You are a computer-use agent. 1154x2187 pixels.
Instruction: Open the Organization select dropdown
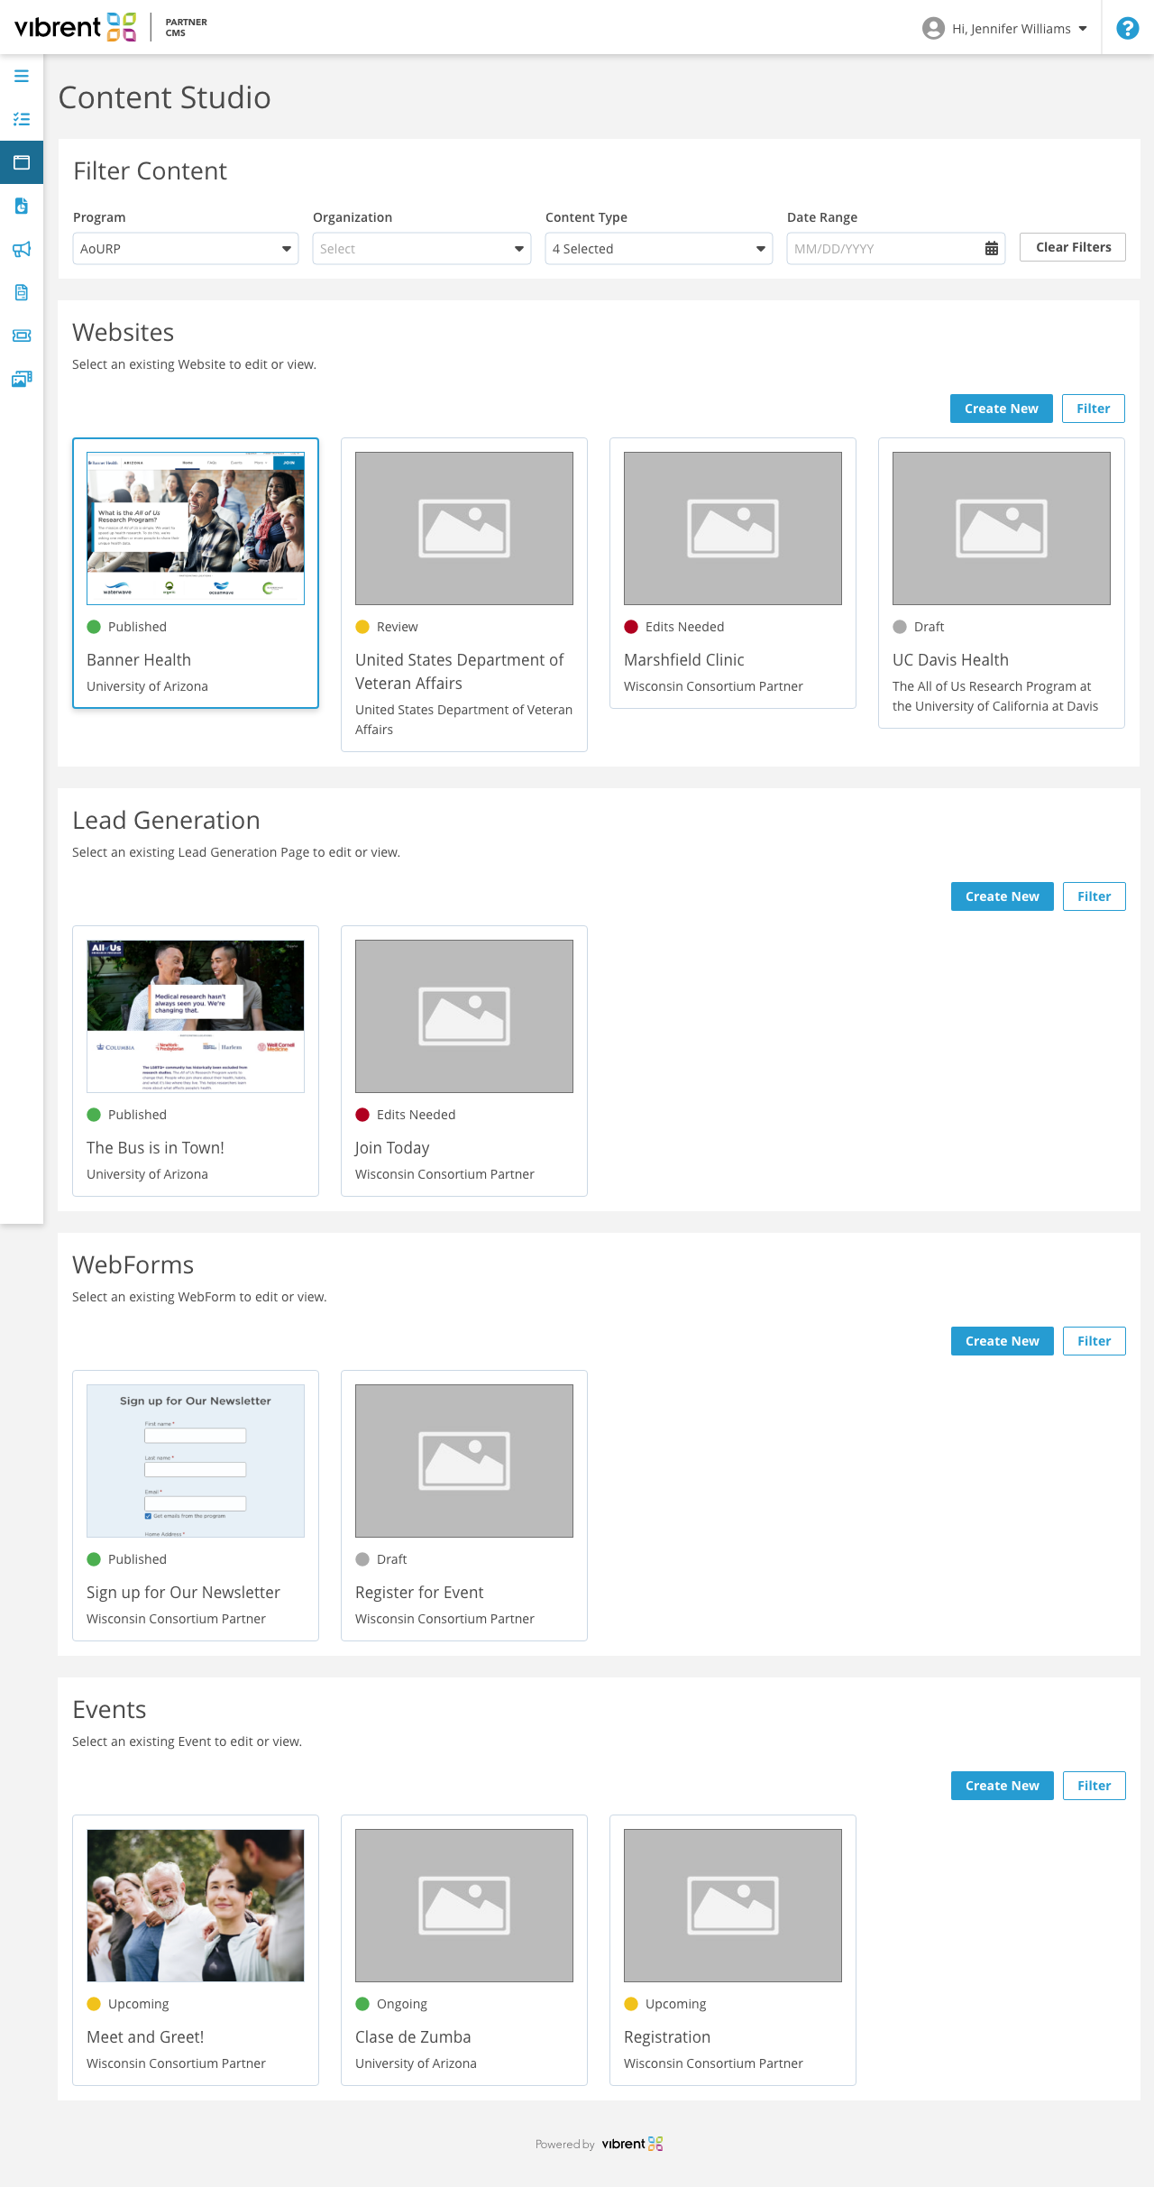[x=422, y=248]
